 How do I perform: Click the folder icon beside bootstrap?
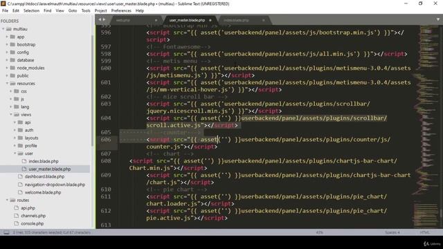[12, 44]
